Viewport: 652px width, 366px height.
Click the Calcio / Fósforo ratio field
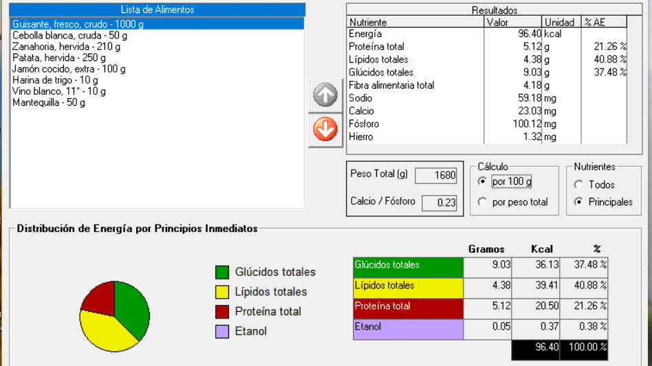(x=439, y=203)
